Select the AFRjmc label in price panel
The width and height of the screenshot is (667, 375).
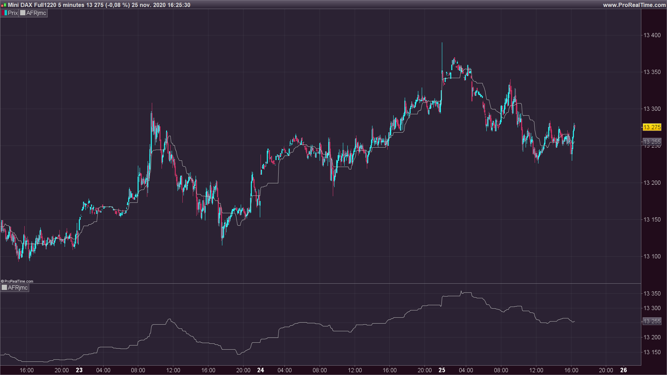click(x=36, y=13)
